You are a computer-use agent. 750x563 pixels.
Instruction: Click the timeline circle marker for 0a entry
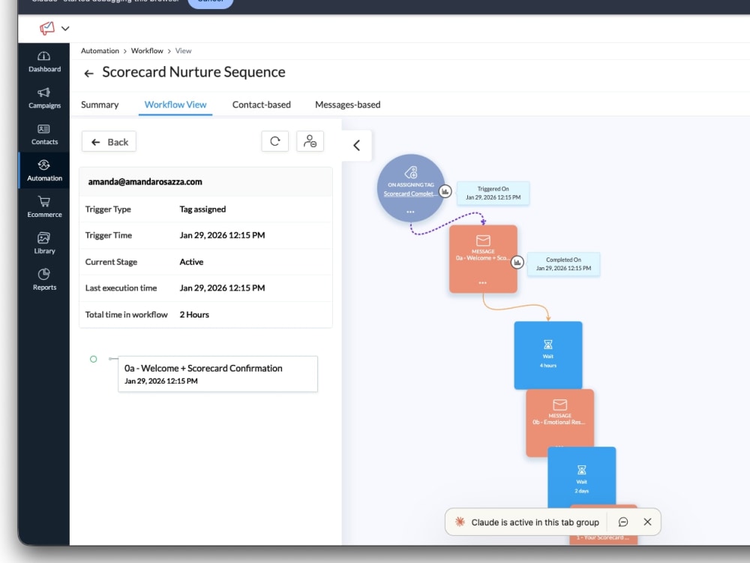93,359
